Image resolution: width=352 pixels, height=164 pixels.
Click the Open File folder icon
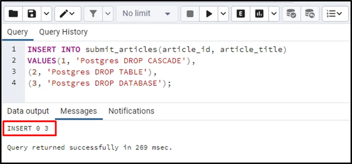(x=13, y=14)
